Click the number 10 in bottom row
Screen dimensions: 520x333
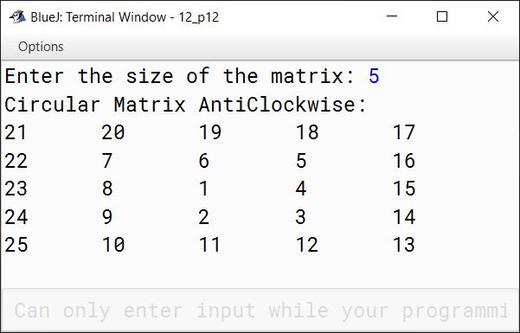tap(113, 245)
